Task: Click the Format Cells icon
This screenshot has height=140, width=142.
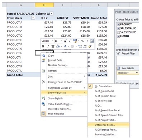Action: (x=43, y=60)
